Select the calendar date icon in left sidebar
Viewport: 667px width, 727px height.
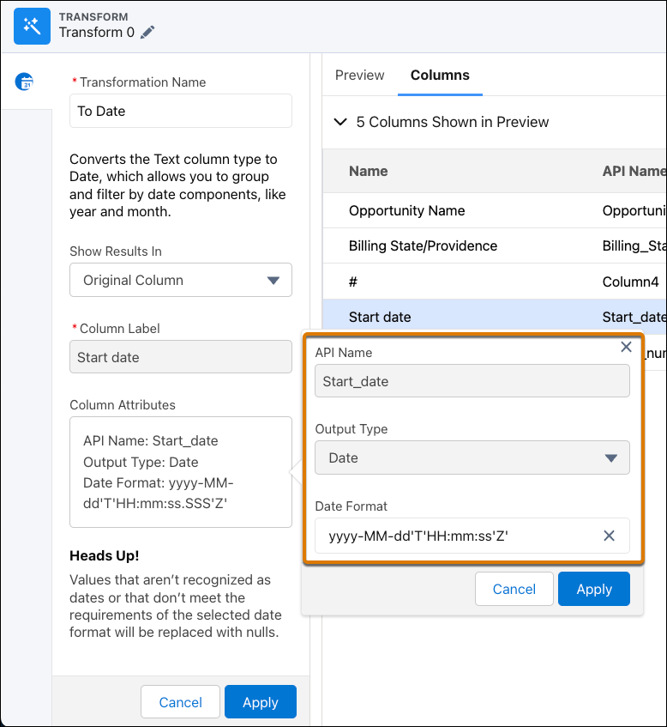click(26, 82)
